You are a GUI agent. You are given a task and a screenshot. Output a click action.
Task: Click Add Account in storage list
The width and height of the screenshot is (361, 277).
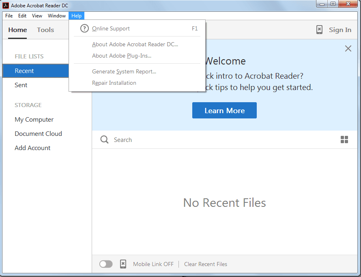(x=32, y=148)
